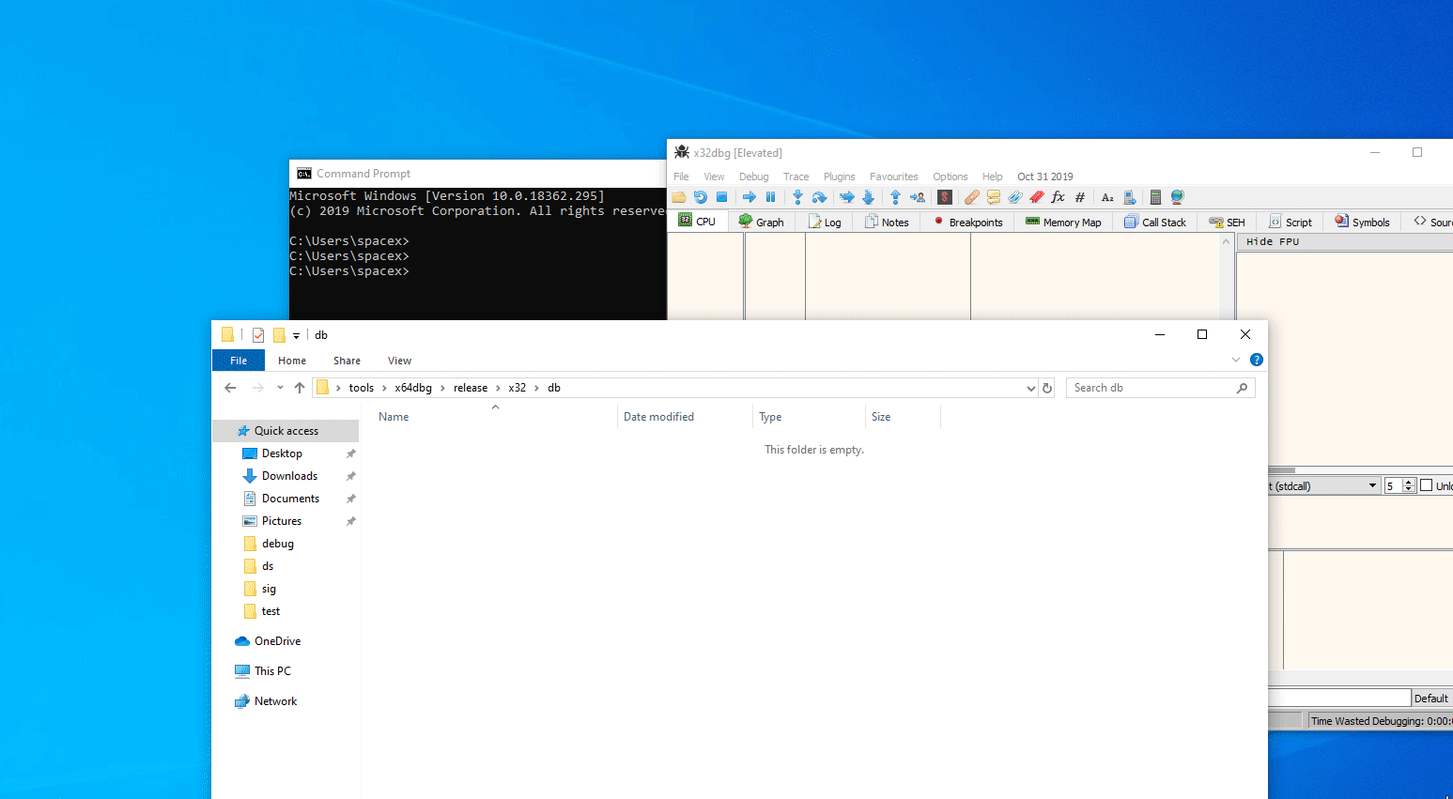The width and height of the screenshot is (1453, 799).
Task: Expand the x64dbg breadcrumb chevron
Action: 442,388
